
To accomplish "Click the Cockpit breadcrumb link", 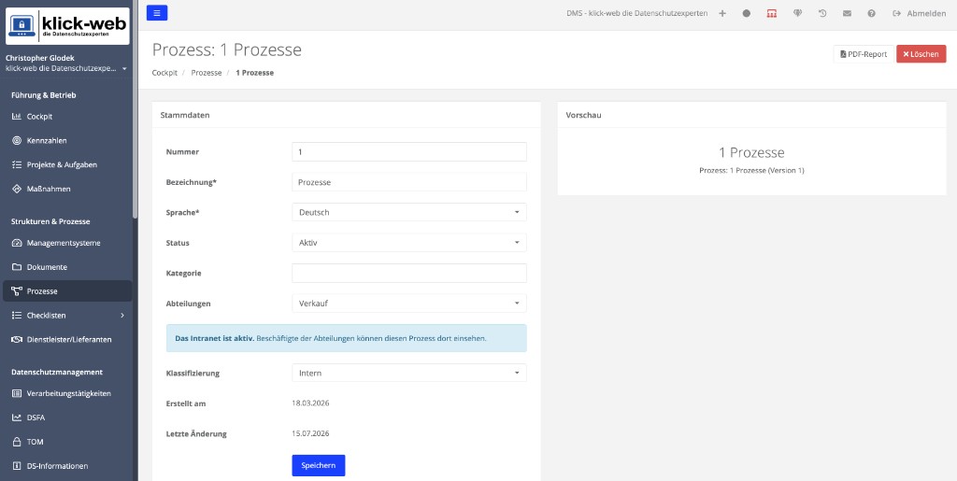I will click(164, 73).
